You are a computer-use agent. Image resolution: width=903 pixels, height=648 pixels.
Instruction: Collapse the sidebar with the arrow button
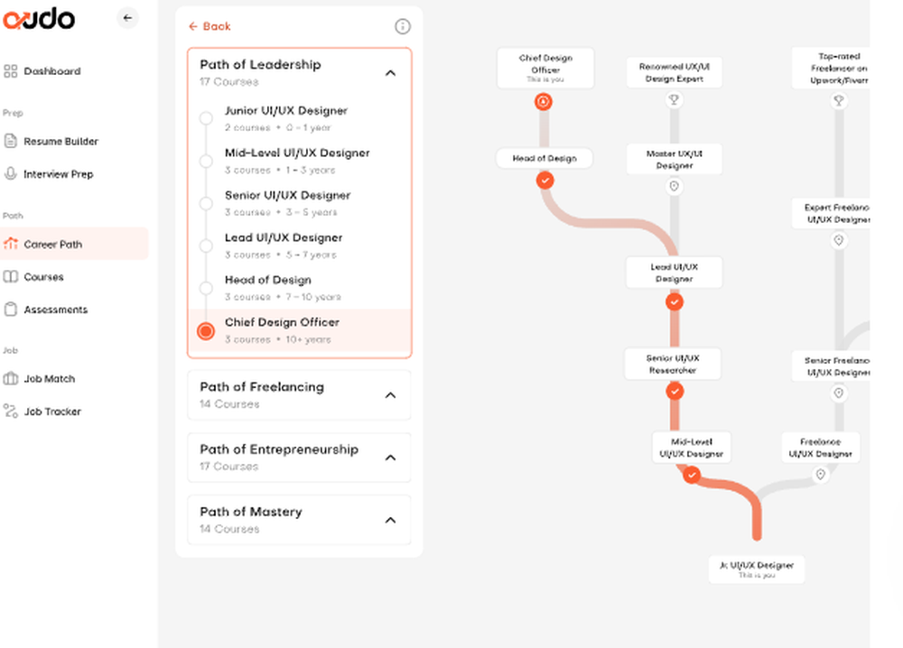pos(127,18)
